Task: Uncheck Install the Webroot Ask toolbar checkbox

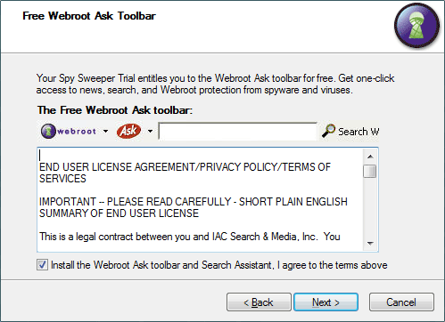Action: (x=42, y=264)
